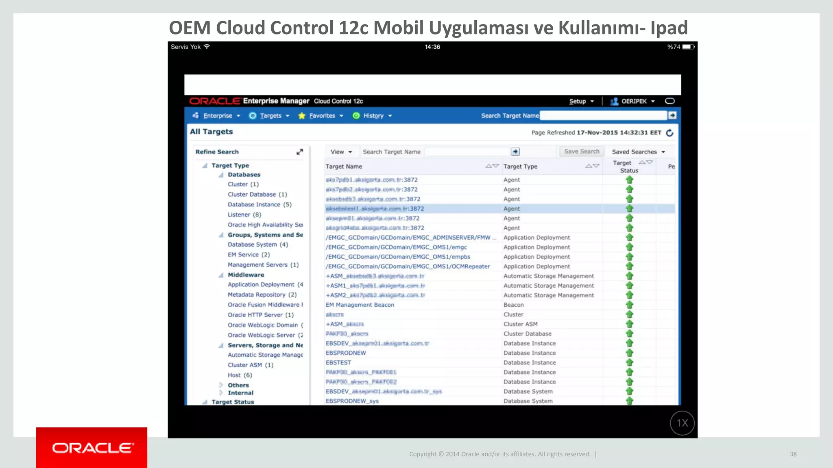Screen dimensions: 833x468
Task: Collapse the Middleware tree node
Action: (221, 275)
